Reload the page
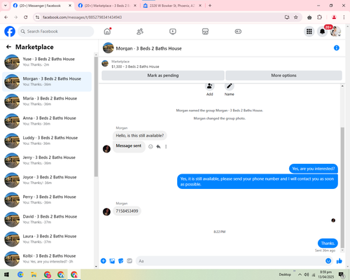 click(26, 17)
